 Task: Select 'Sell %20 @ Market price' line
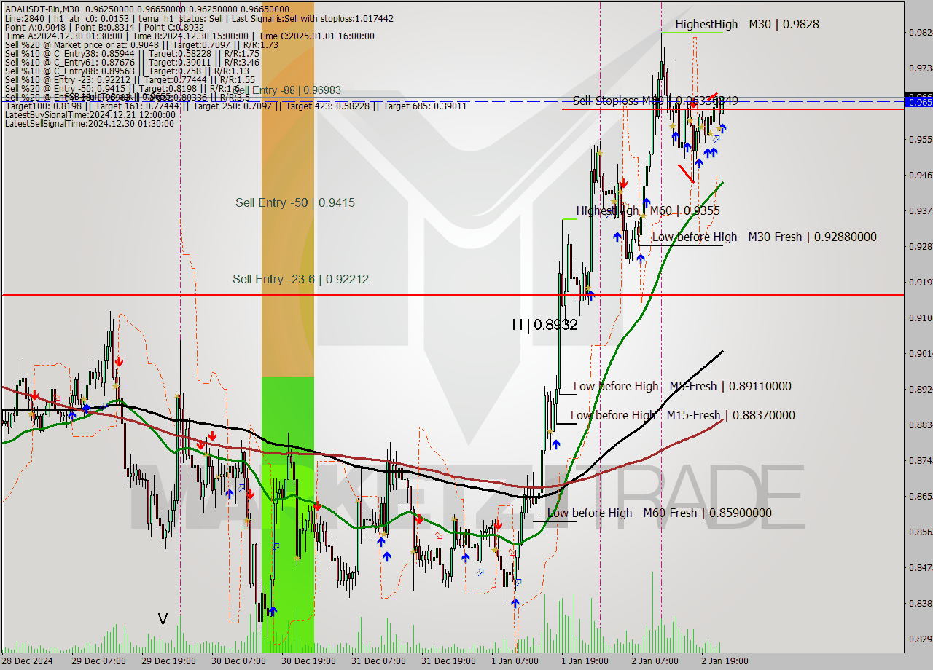[141, 44]
